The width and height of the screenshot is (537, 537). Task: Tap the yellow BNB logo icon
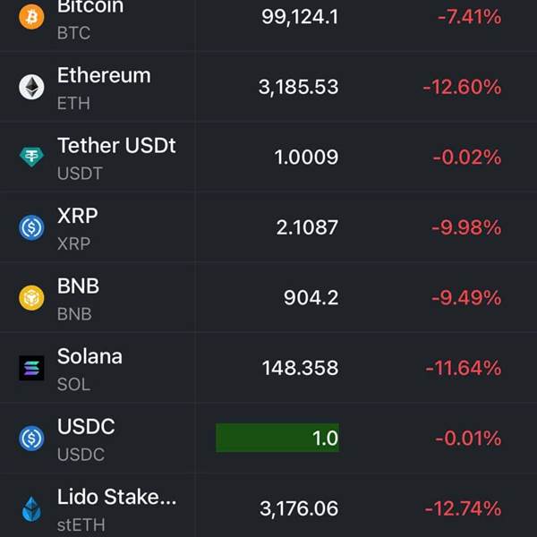point(31,297)
